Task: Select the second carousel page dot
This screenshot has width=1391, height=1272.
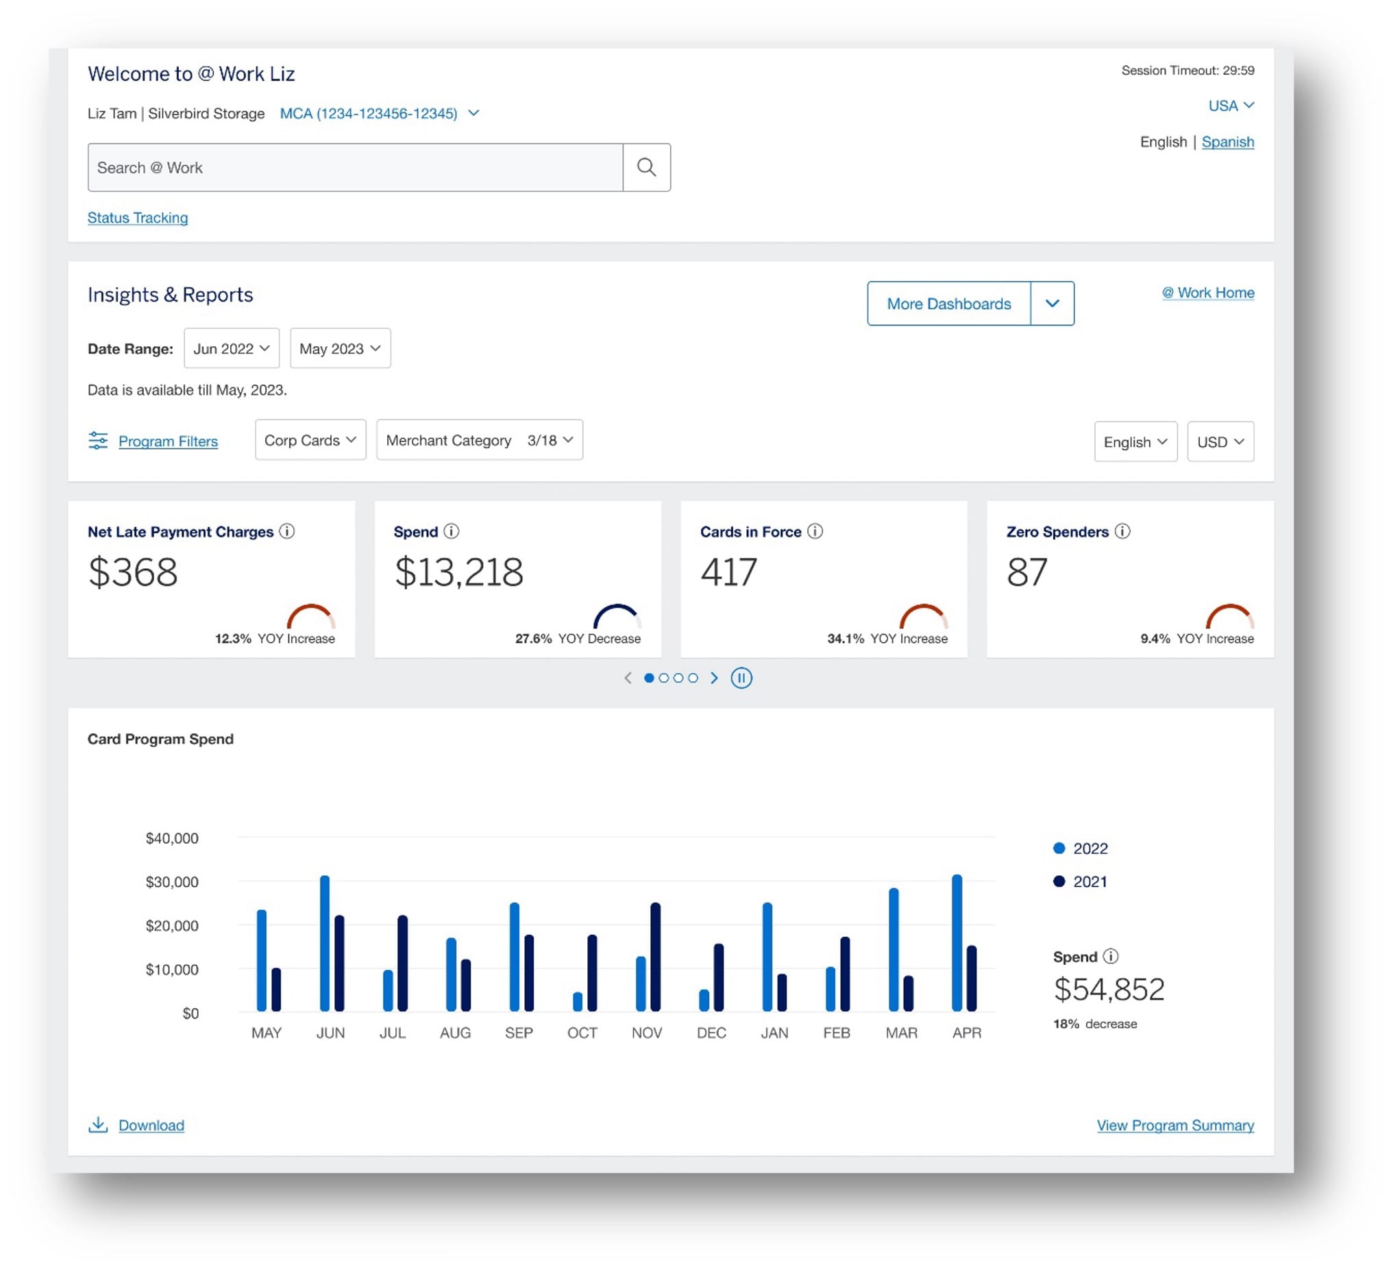Action: 664,678
